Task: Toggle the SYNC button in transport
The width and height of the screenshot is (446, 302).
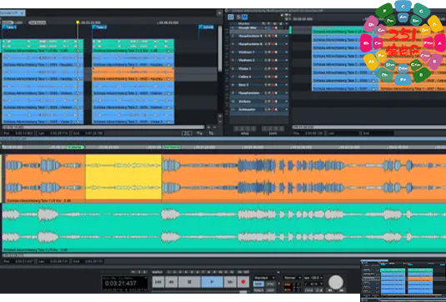Action: [270, 284]
